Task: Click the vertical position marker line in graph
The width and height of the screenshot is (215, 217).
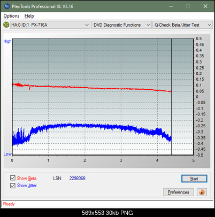Action: (x=171, y=97)
